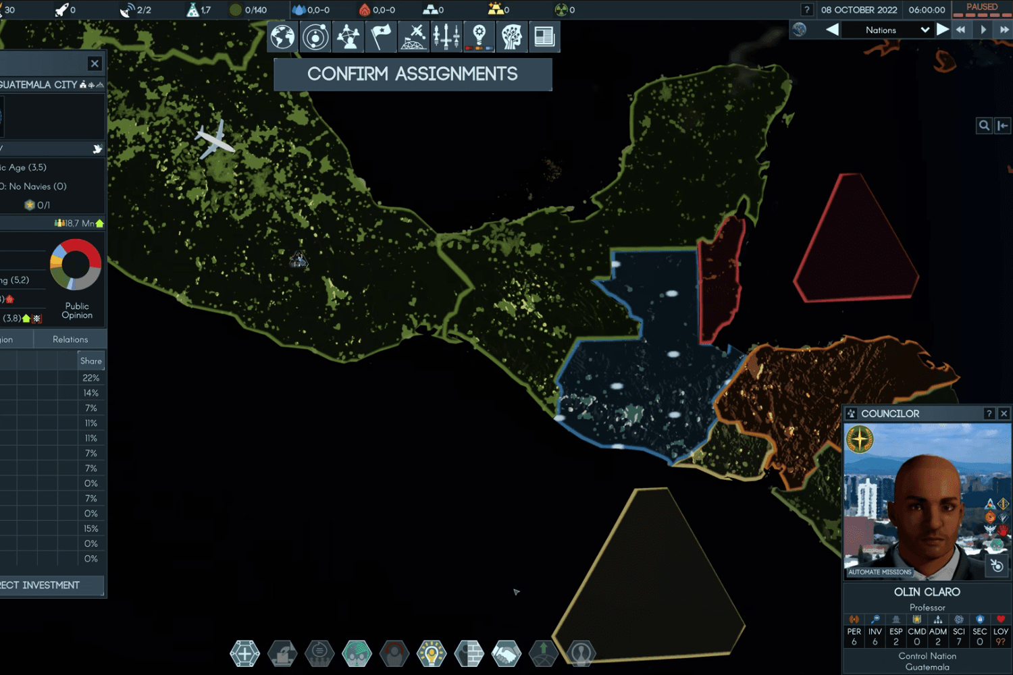Viewport: 1013px width, 675px height.
Task: Open the Solar System view
Action: tap(315, 36)
